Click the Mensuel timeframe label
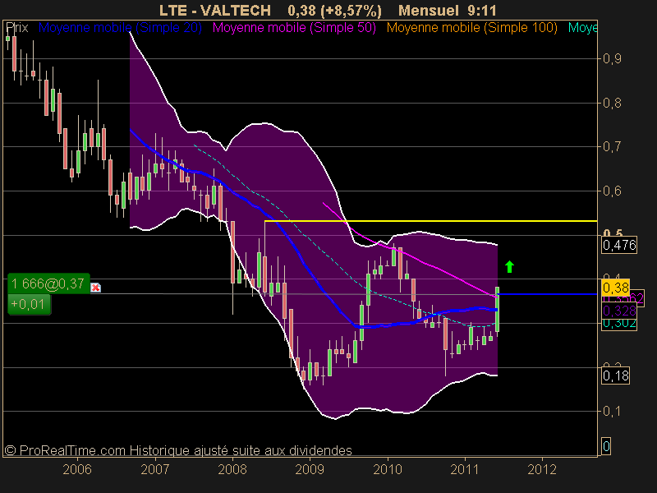 428,10
